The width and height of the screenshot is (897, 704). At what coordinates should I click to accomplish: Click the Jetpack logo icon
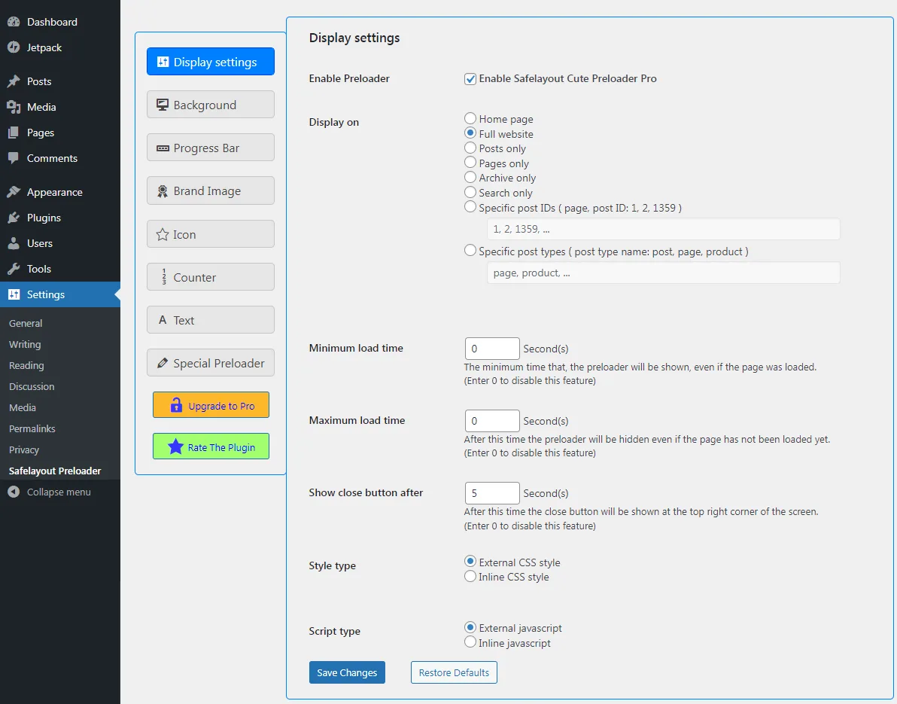(x=14, y=47)
